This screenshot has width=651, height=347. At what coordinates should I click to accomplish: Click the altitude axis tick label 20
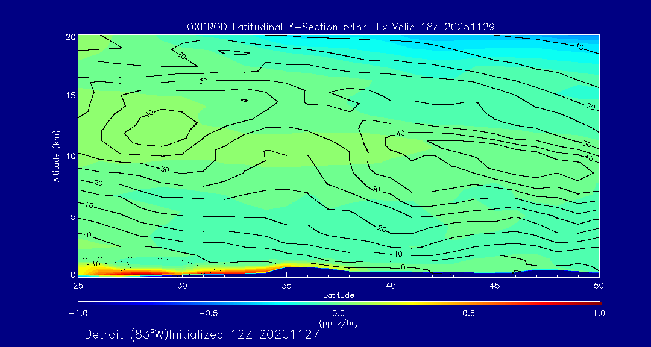[71, 37]
